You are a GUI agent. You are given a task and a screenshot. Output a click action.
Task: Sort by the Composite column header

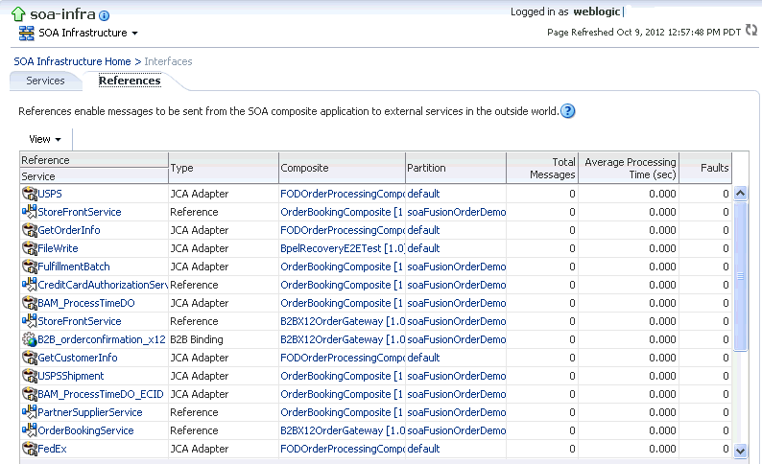[342, 168]
